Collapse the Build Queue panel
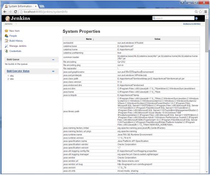Image resolution: width=210 pixels, height=175 pixels. click(x=53, y=60)
